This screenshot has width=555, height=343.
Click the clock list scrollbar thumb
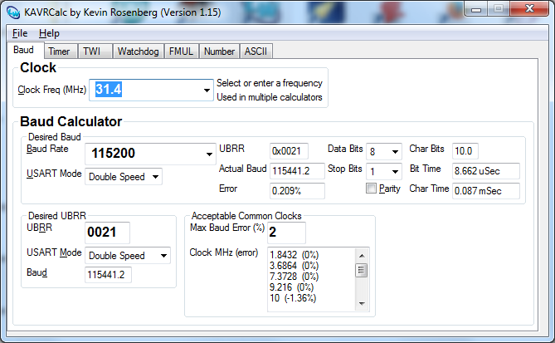(362, 271)
